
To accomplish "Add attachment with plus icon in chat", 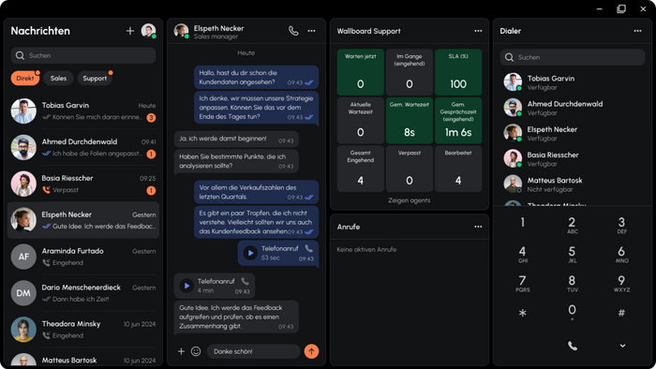I will (181, 351).
